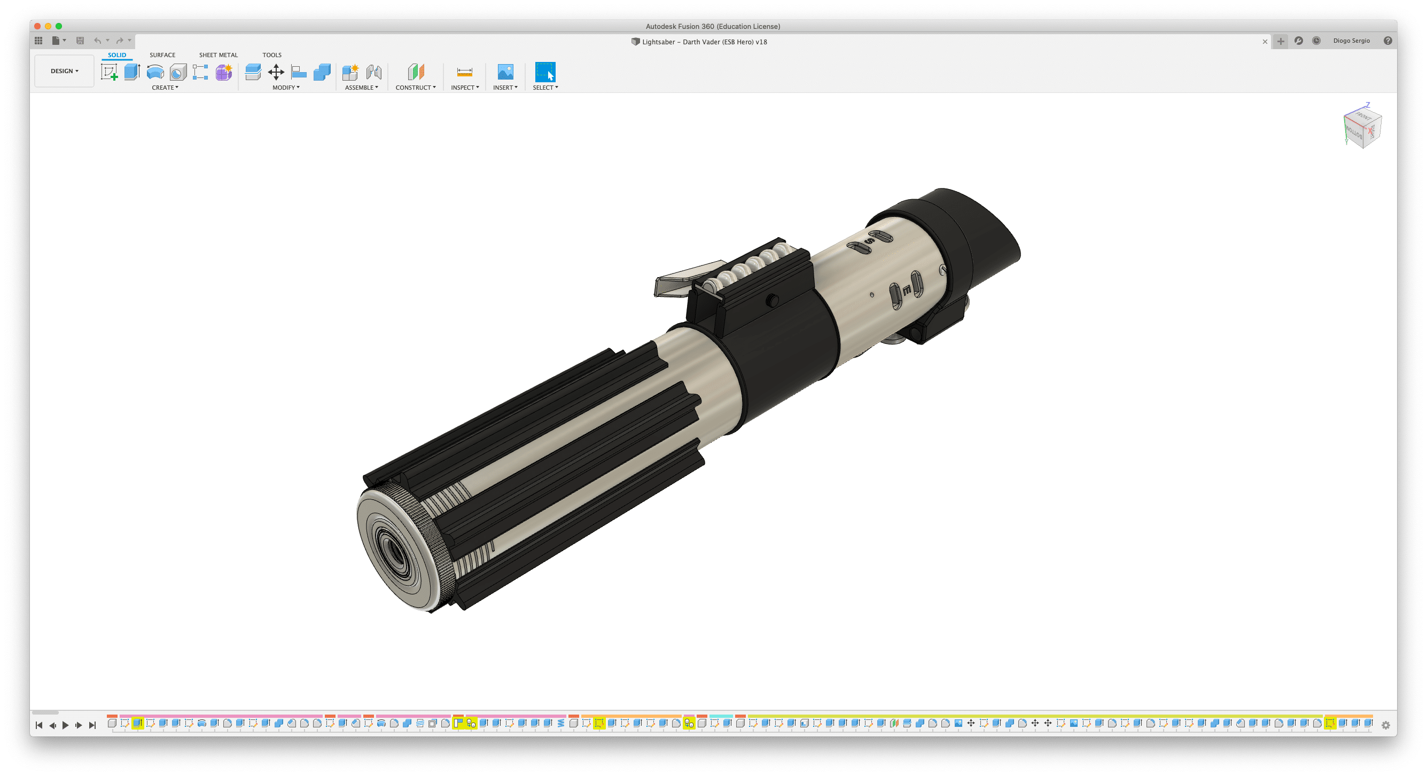Open timeline settings gear
The width and height of the screenshot is (1427, 776).
[x=1385, y=725]
